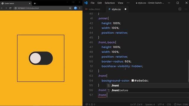
Task: Click the unsaved dot on style.css tab
Action: [126, 9]
